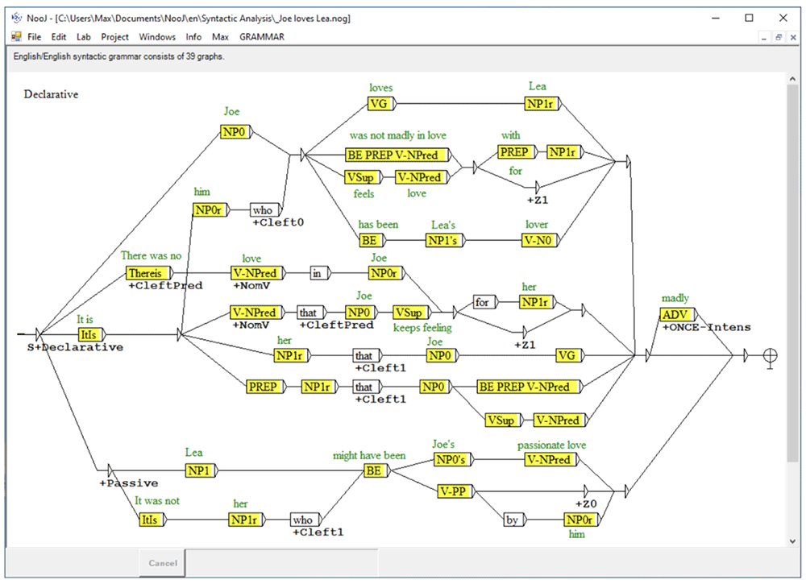Minimize the inner grammar document window

764,38
